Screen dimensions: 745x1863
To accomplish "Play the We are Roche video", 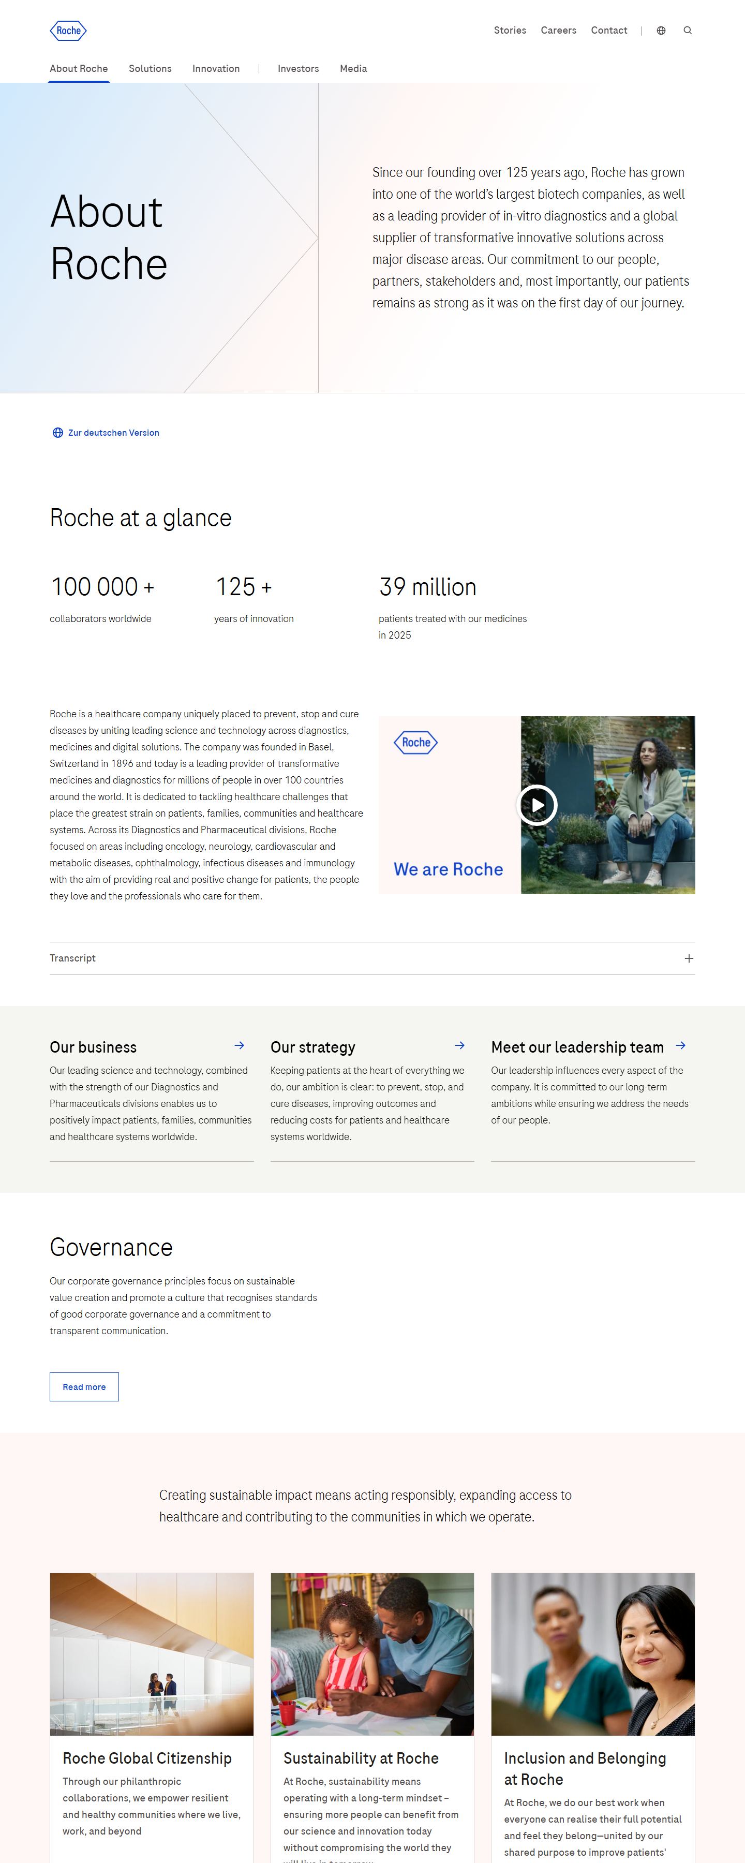I will click(537, 805).
